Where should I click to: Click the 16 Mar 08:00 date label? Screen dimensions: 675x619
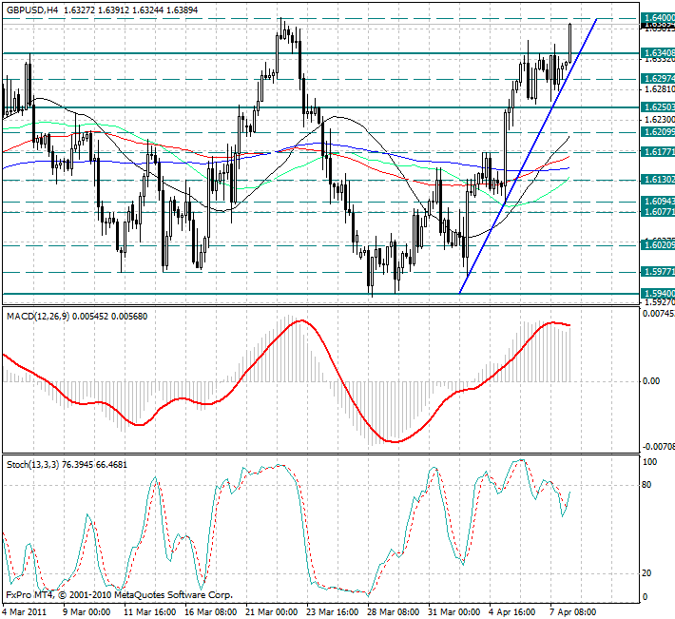pyautogui.click(x=210, y=612)
